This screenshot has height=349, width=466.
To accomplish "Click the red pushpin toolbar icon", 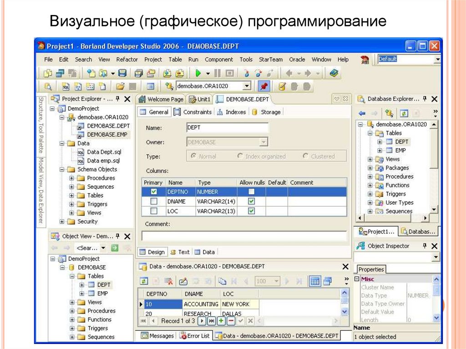I will [263, 86].
